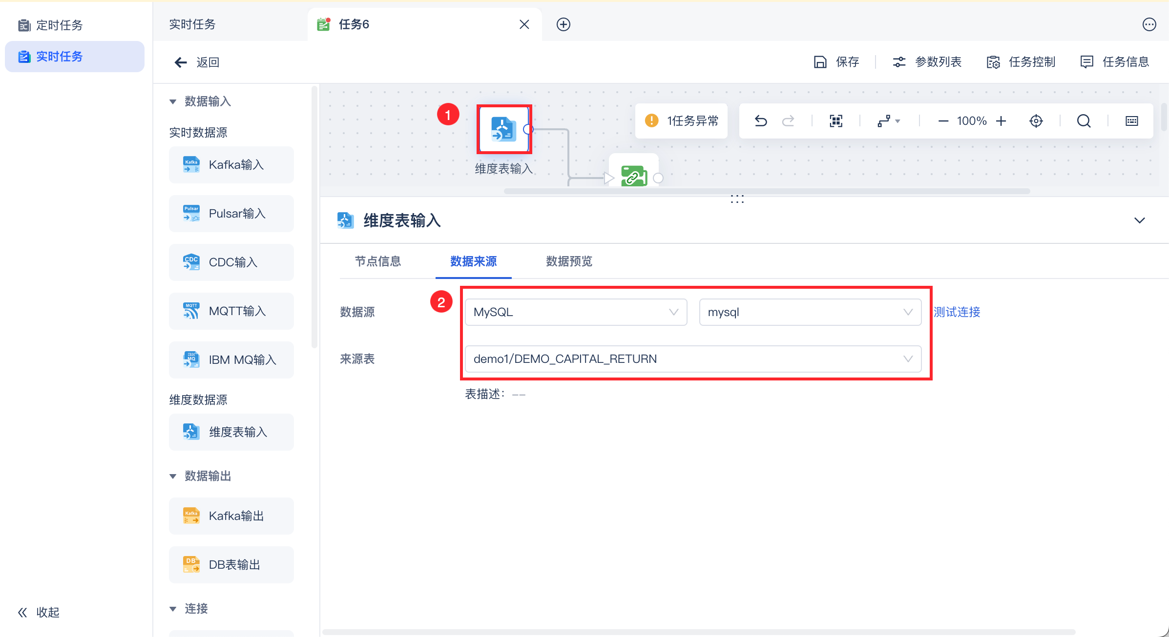Image resolution: width=1169 pixels, height=637 pixels.
Task: Click the search magnifier in canvas toolbar
Action: (x=1084, y=121)
